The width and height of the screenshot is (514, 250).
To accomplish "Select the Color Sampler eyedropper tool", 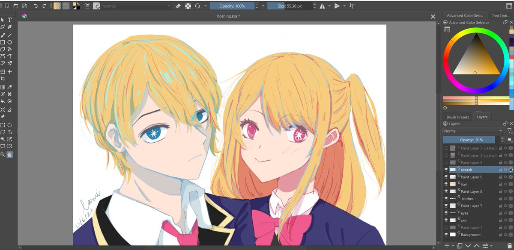I will coord(9,87).
